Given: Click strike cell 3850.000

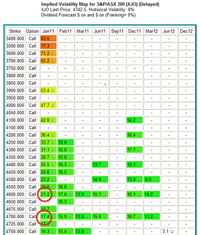Looking at the screenshot, I should [15, 83].
